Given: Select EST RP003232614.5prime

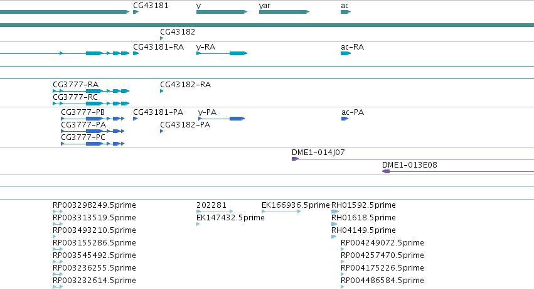Looking at the screenshot, I should coord(94,281).
